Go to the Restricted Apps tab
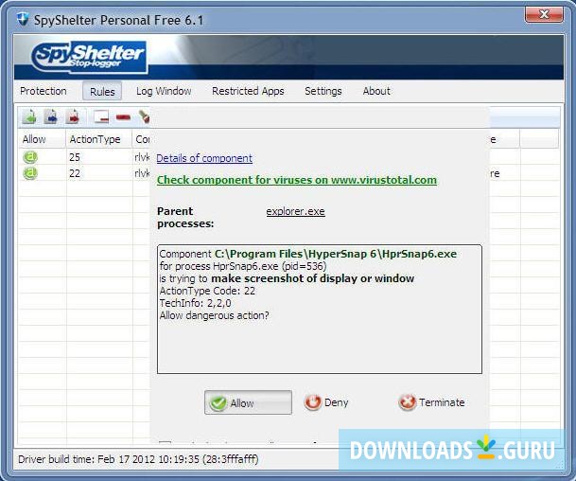The image size is (576, 481). (248, 91)
